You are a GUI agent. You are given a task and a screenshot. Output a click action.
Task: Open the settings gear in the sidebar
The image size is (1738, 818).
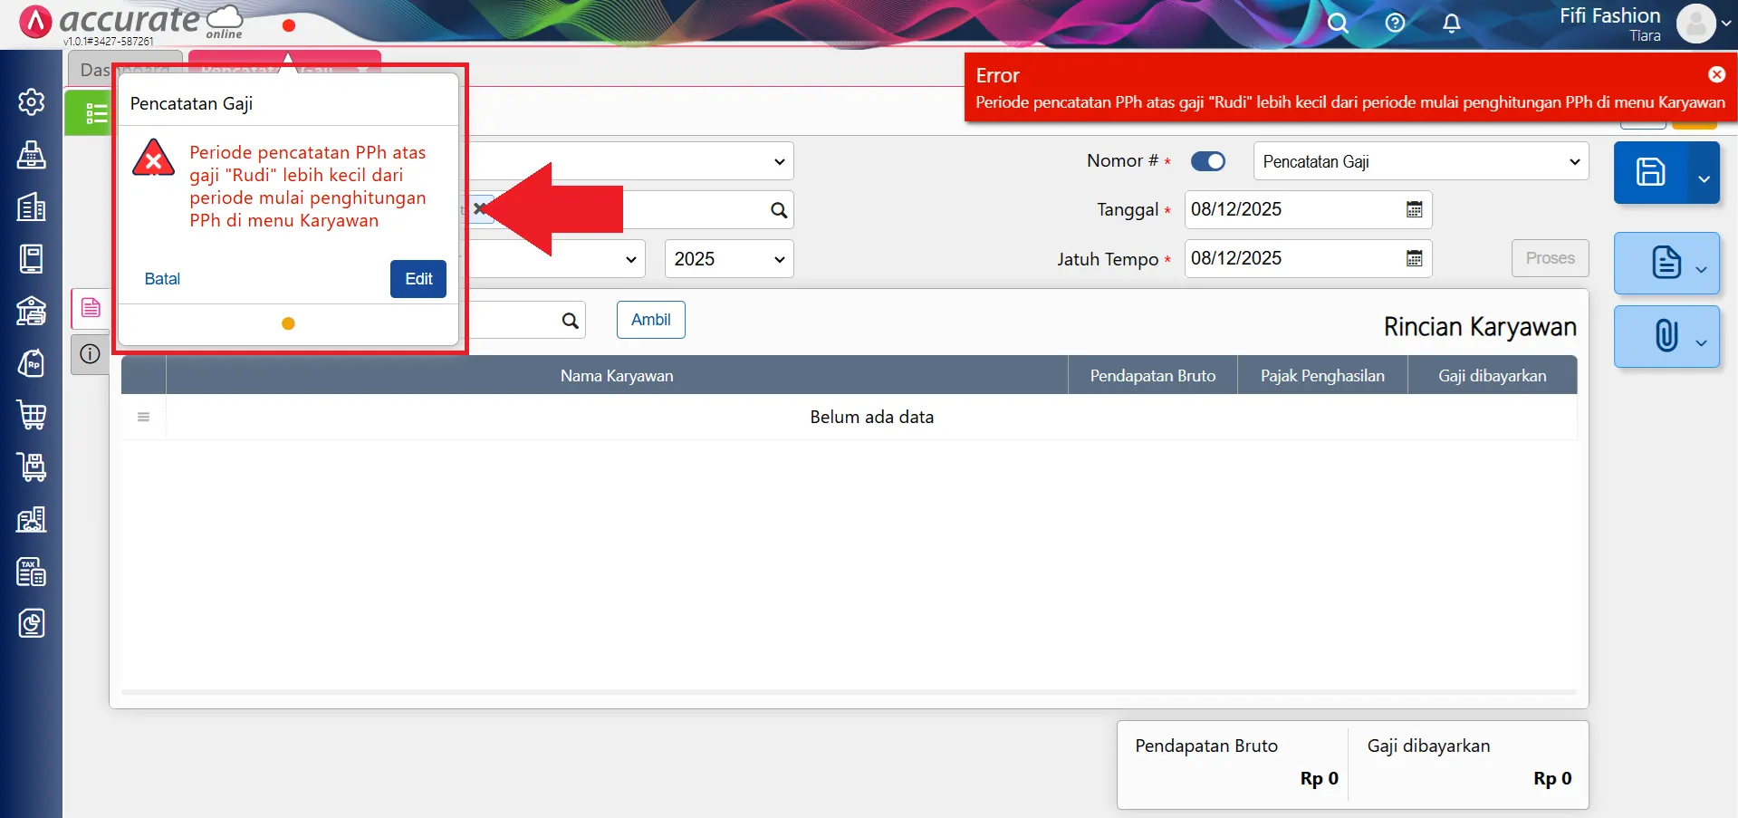[x=32, y=101]
